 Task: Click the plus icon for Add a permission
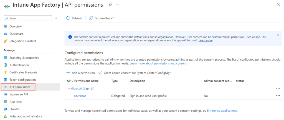click(68, 73)
